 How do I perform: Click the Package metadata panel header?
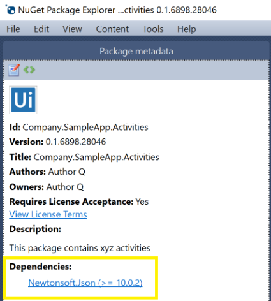136,51
